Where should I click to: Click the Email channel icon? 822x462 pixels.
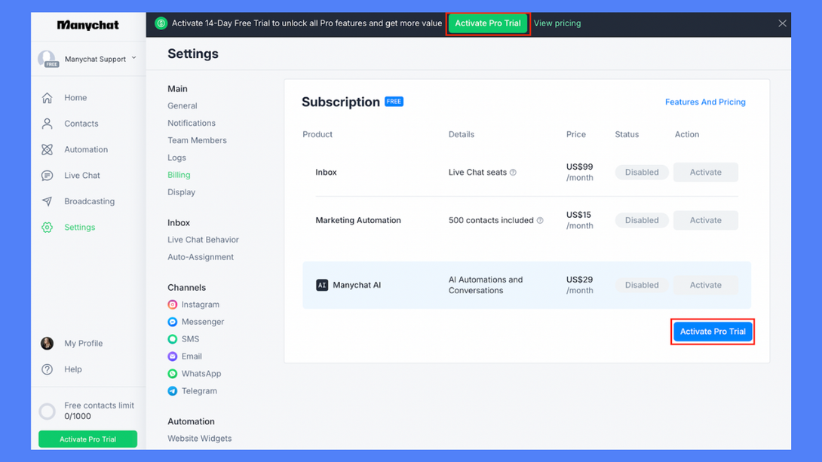tap(173, 356)
